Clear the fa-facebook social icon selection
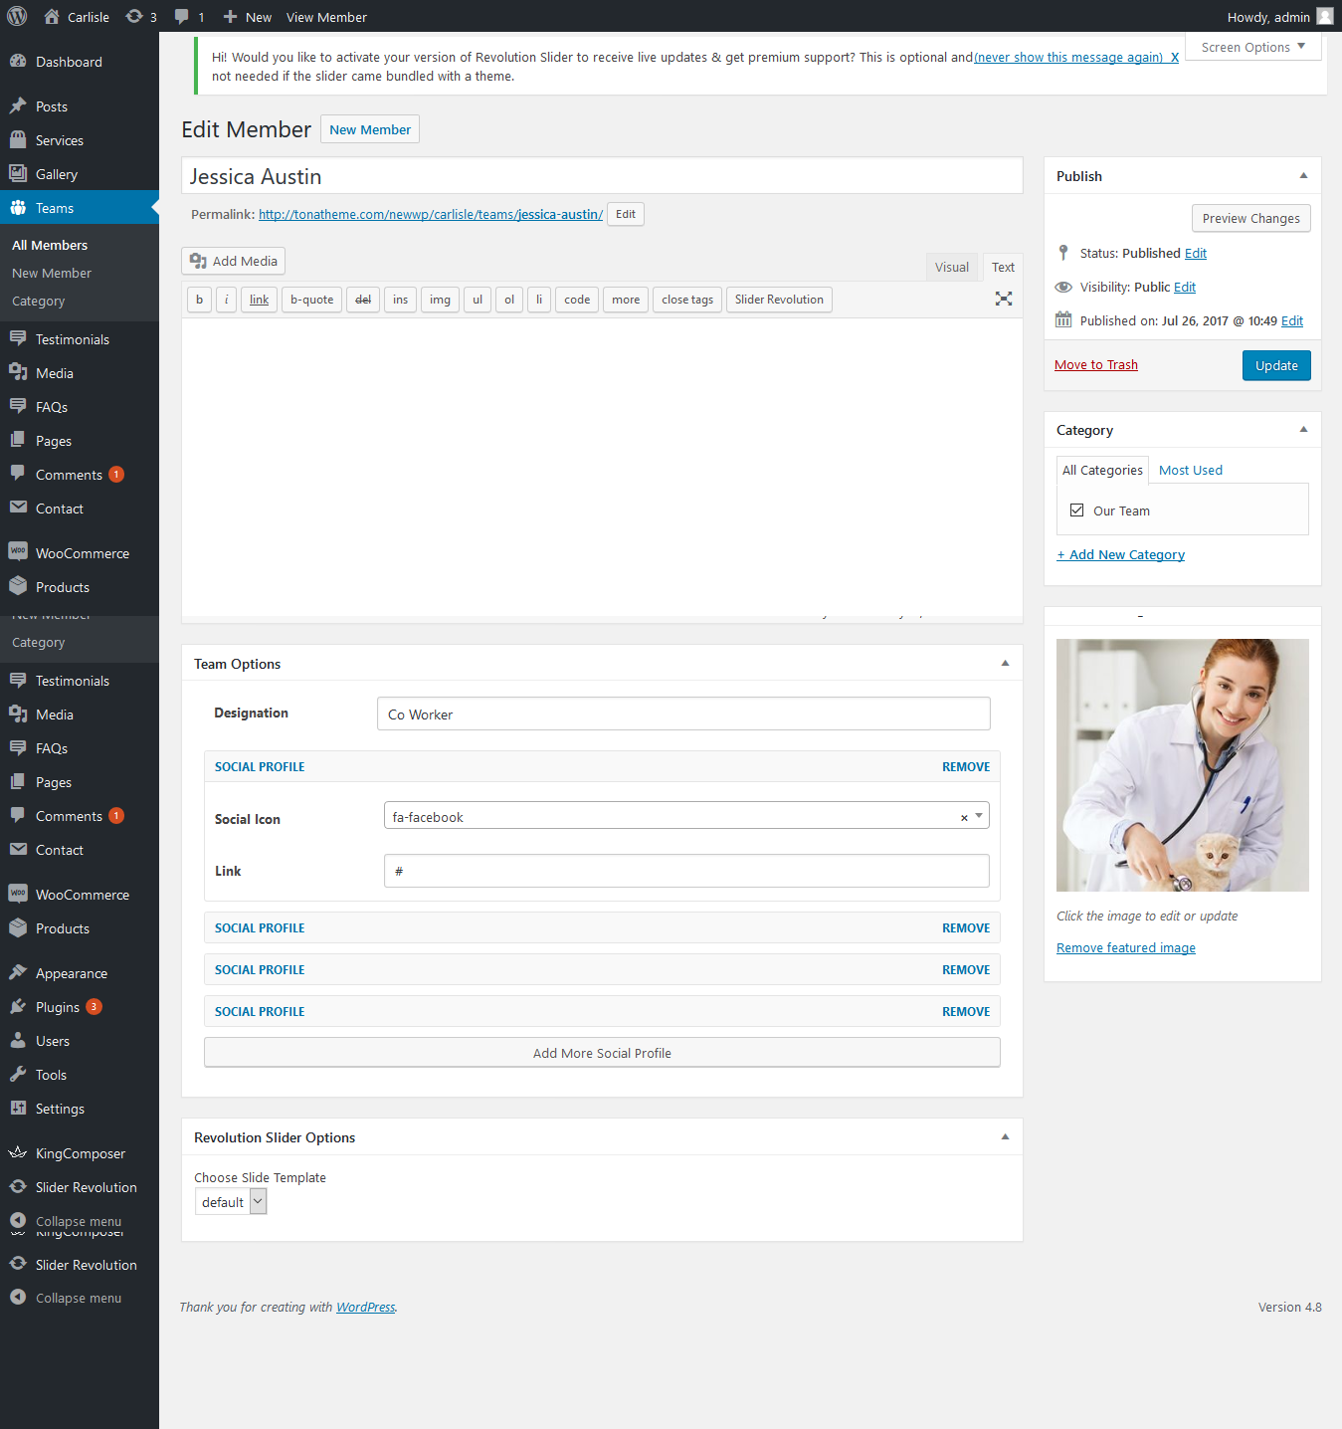 pos(963,818)
